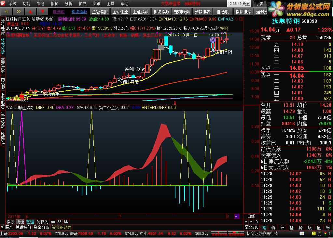The image size is (333, 238).
Task: Click the red app logo icon
Action: pos(3,3)
